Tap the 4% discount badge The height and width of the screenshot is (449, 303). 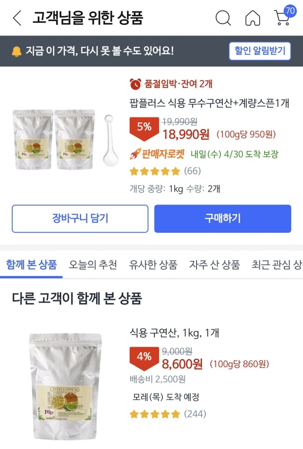point(144,357)
